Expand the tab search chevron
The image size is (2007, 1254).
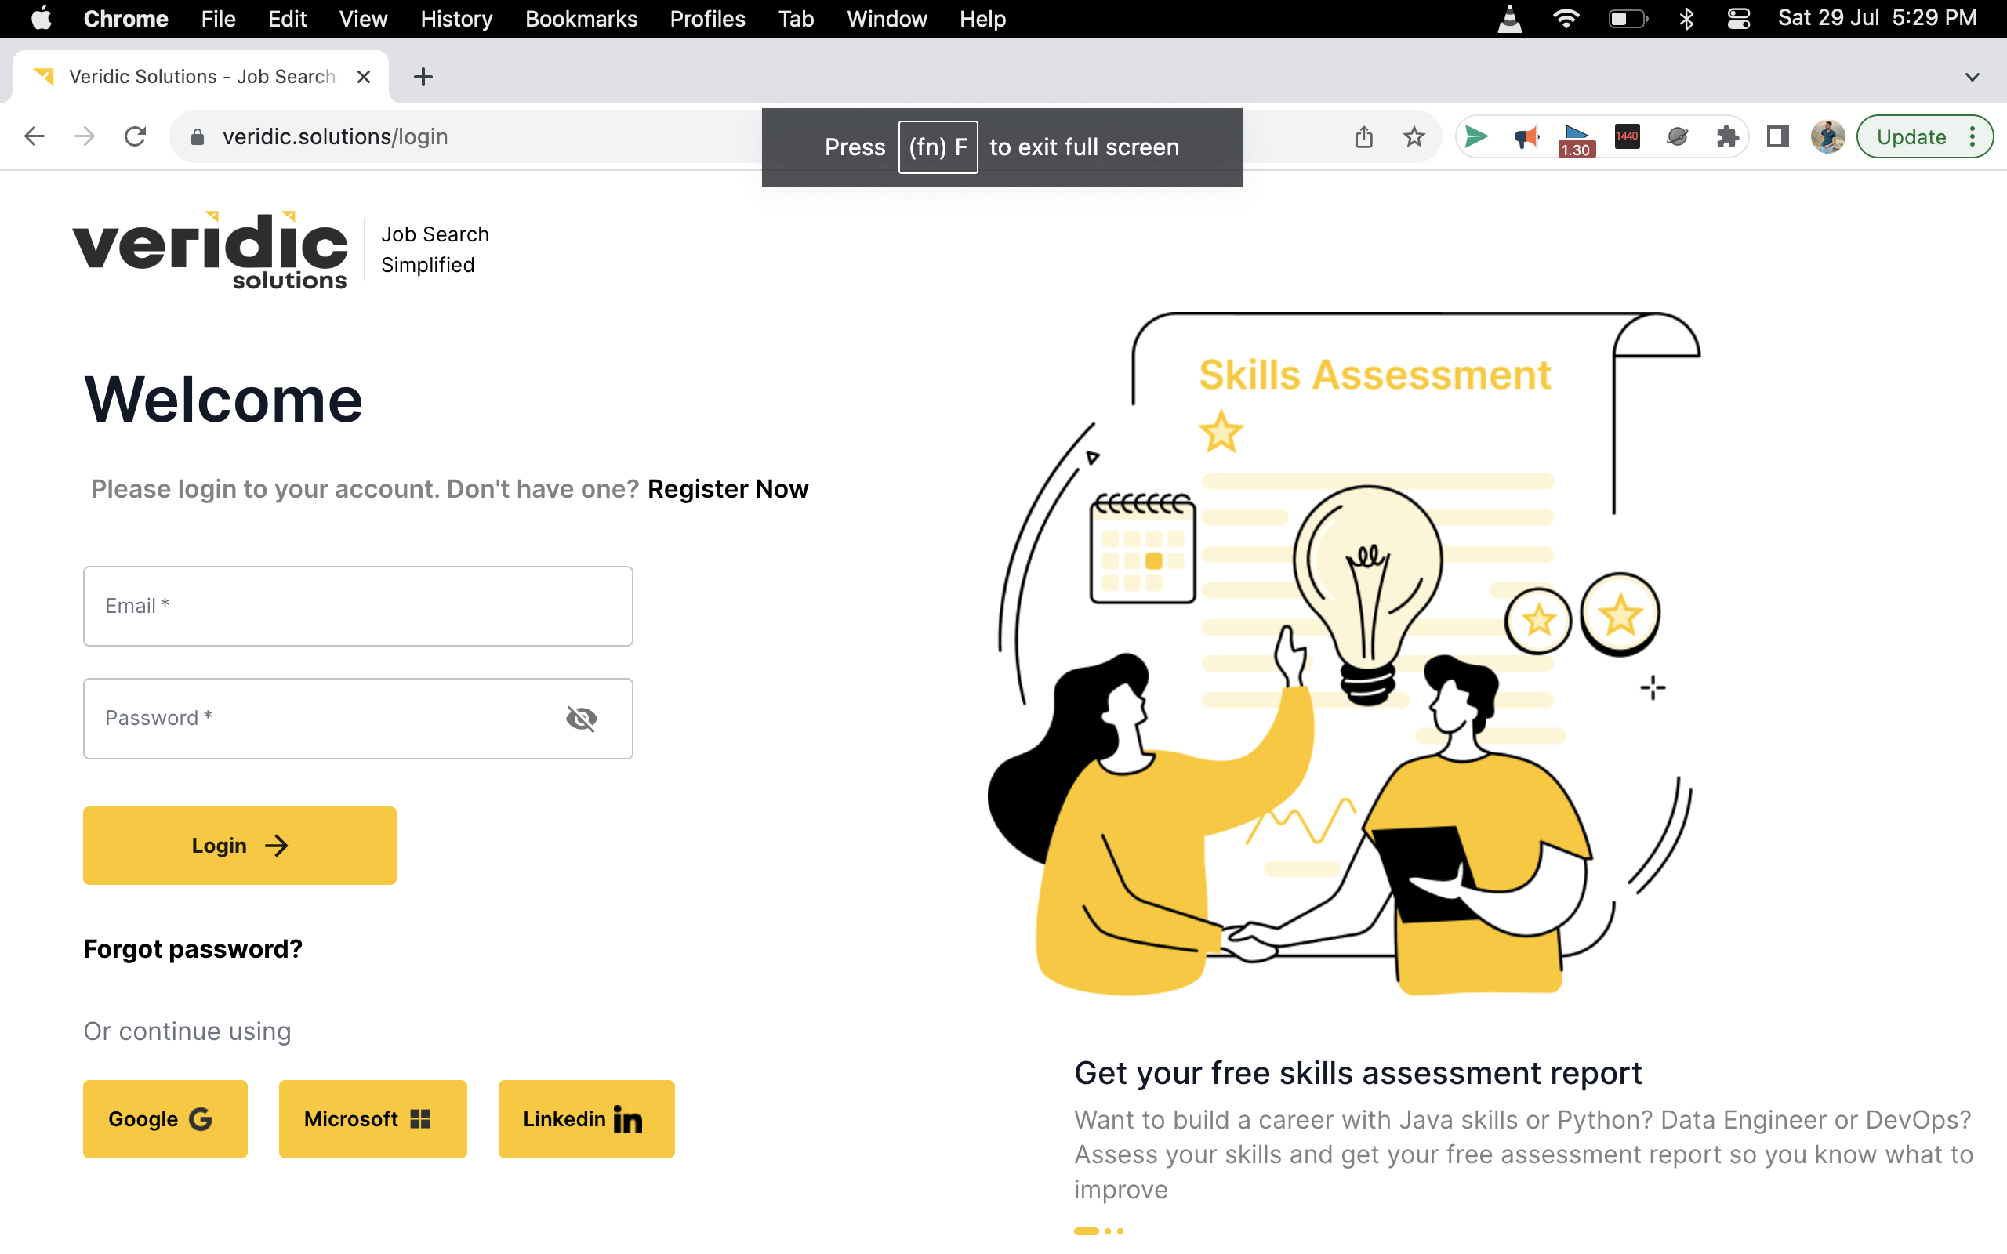tap(1973, 77)
